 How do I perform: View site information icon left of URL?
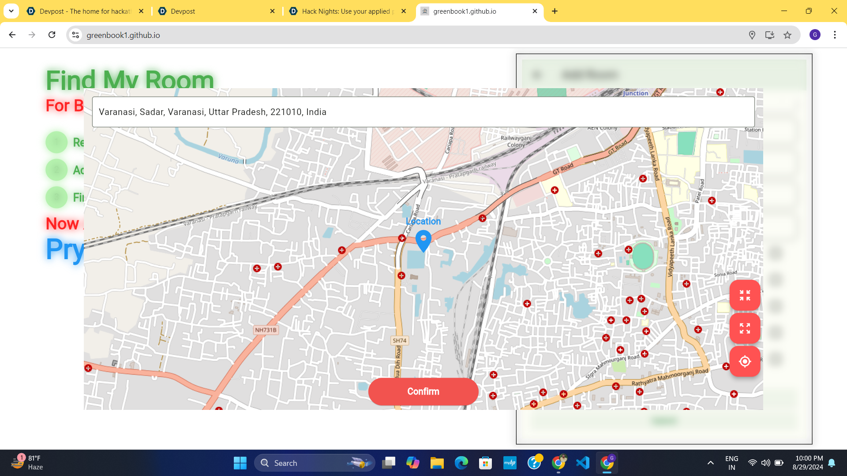[76, 35]
